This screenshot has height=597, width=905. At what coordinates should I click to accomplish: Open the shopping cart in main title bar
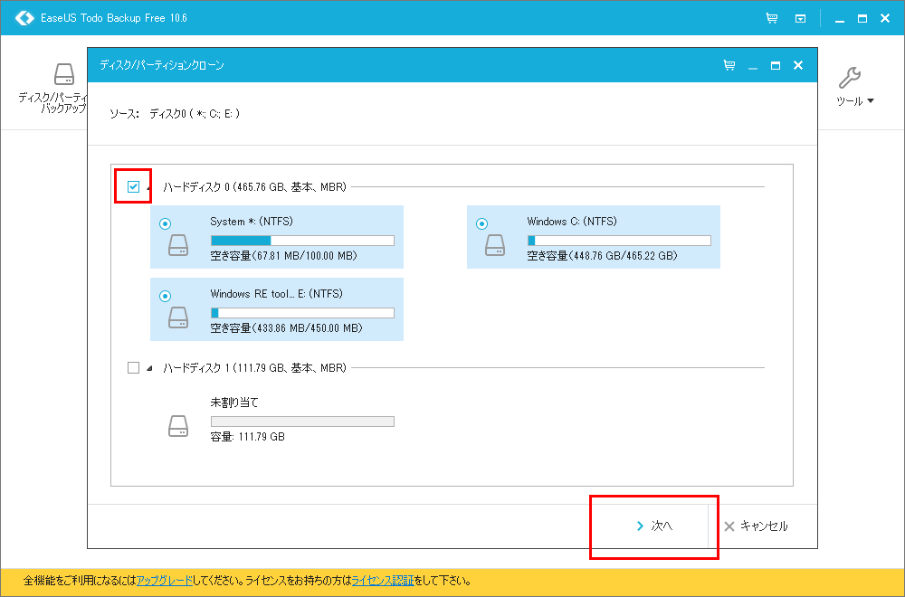[772, 18]
